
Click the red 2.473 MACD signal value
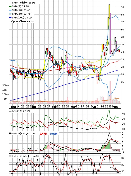point(43,134)
